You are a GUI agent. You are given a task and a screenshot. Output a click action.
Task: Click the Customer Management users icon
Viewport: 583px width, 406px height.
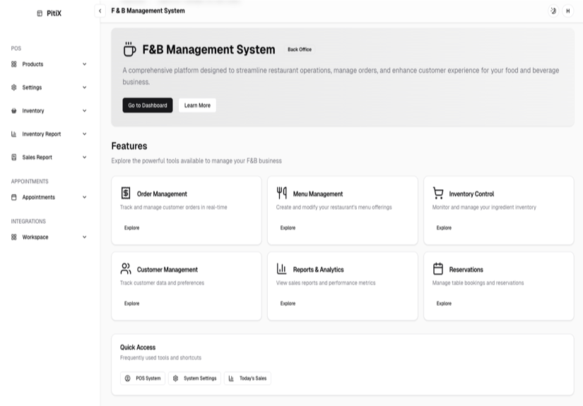click(126, 268)
